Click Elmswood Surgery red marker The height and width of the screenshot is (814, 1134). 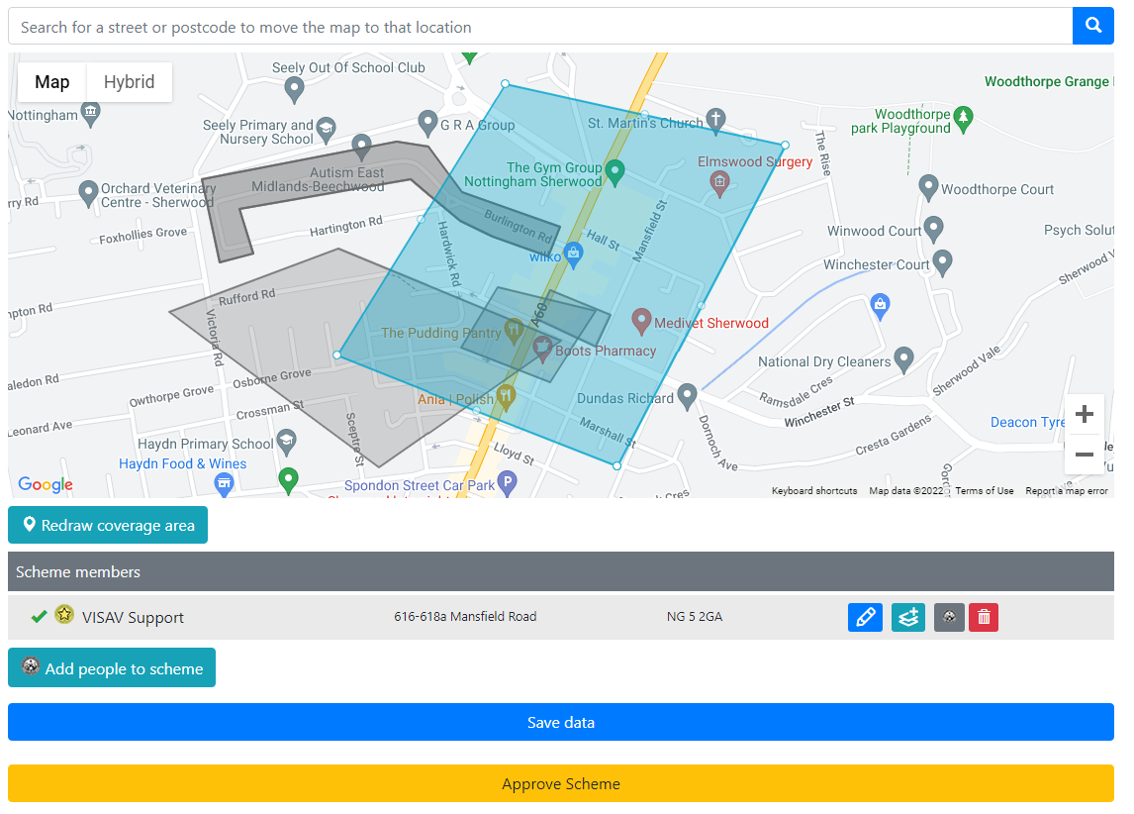718,184
